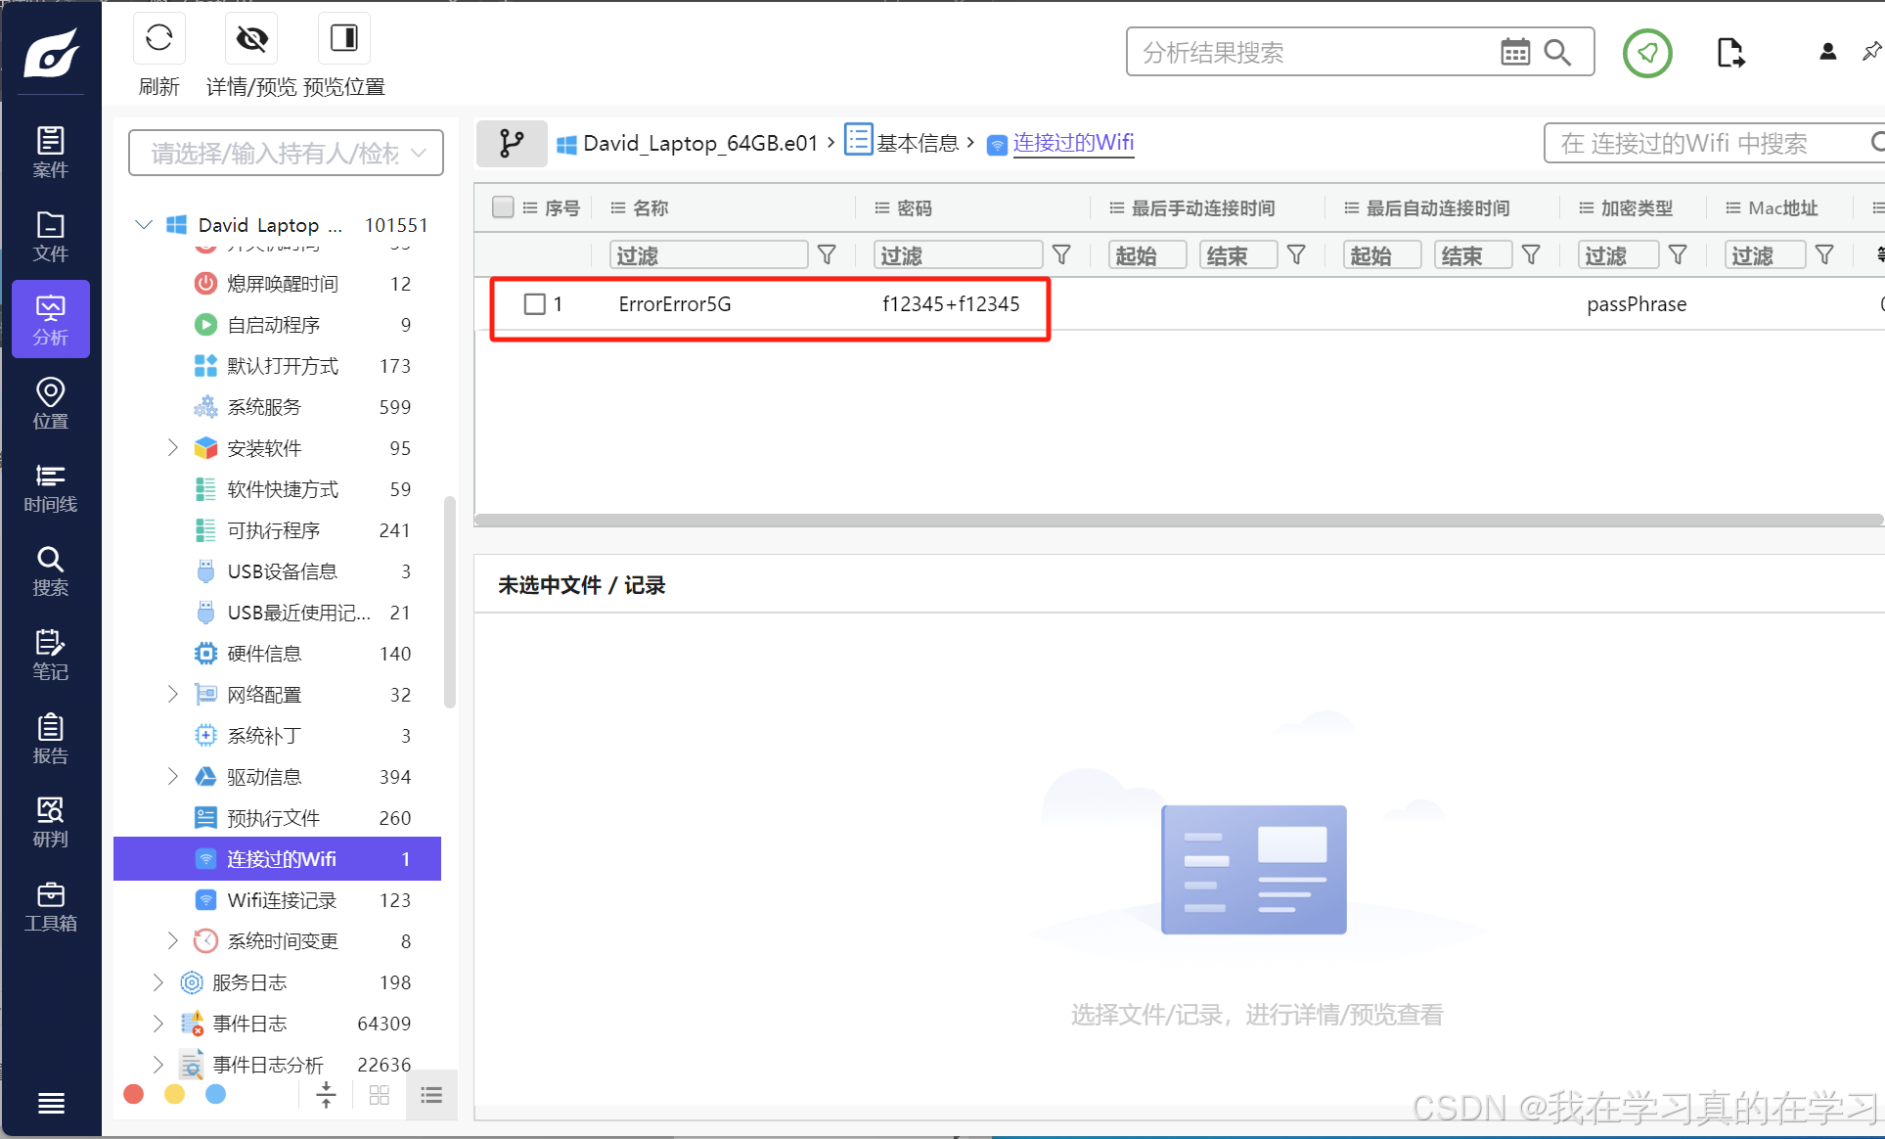Click the green shield icon
Screen dimensions: 1885x1139
point(1646,53)
